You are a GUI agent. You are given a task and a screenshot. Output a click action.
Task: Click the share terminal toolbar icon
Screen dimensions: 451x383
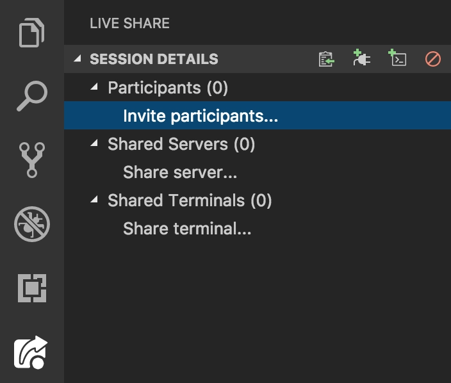pyautogui.click(x=397, y=58)
